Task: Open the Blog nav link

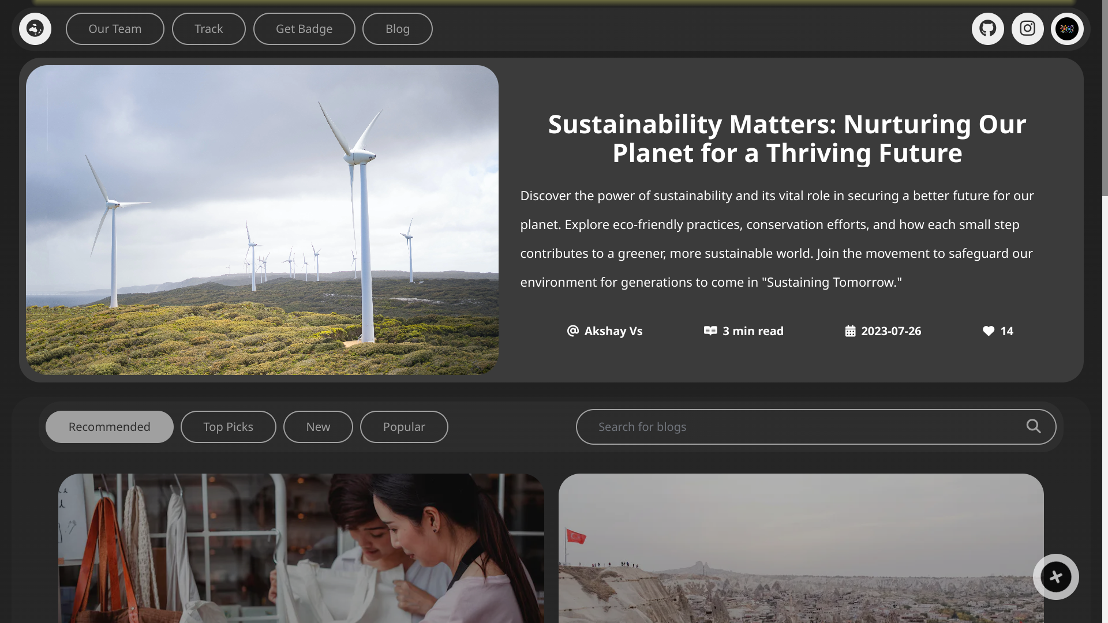Action: tap(397, 29)
